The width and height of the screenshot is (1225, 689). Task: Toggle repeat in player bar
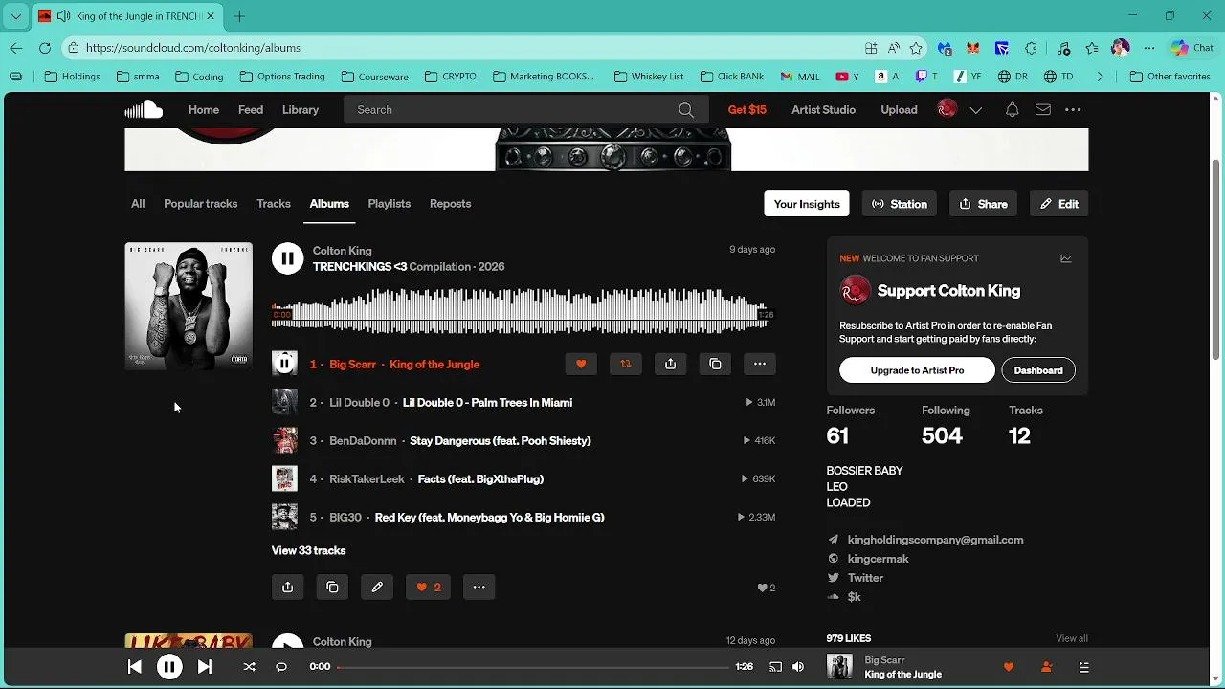point(281,667)
